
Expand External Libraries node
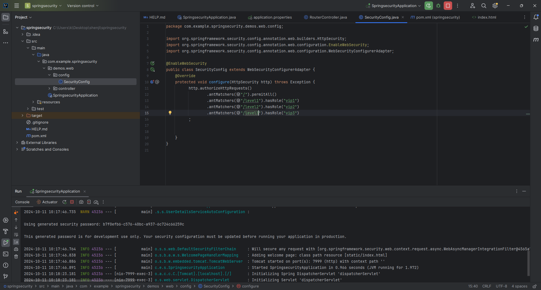[x=17, y=142]
